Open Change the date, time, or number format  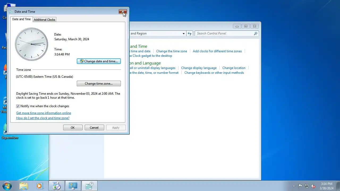(x=154, y=73)
